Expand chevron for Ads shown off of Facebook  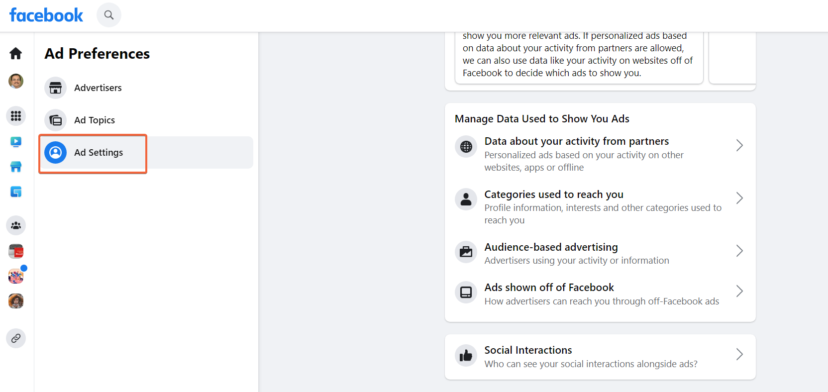pos(739,291)
